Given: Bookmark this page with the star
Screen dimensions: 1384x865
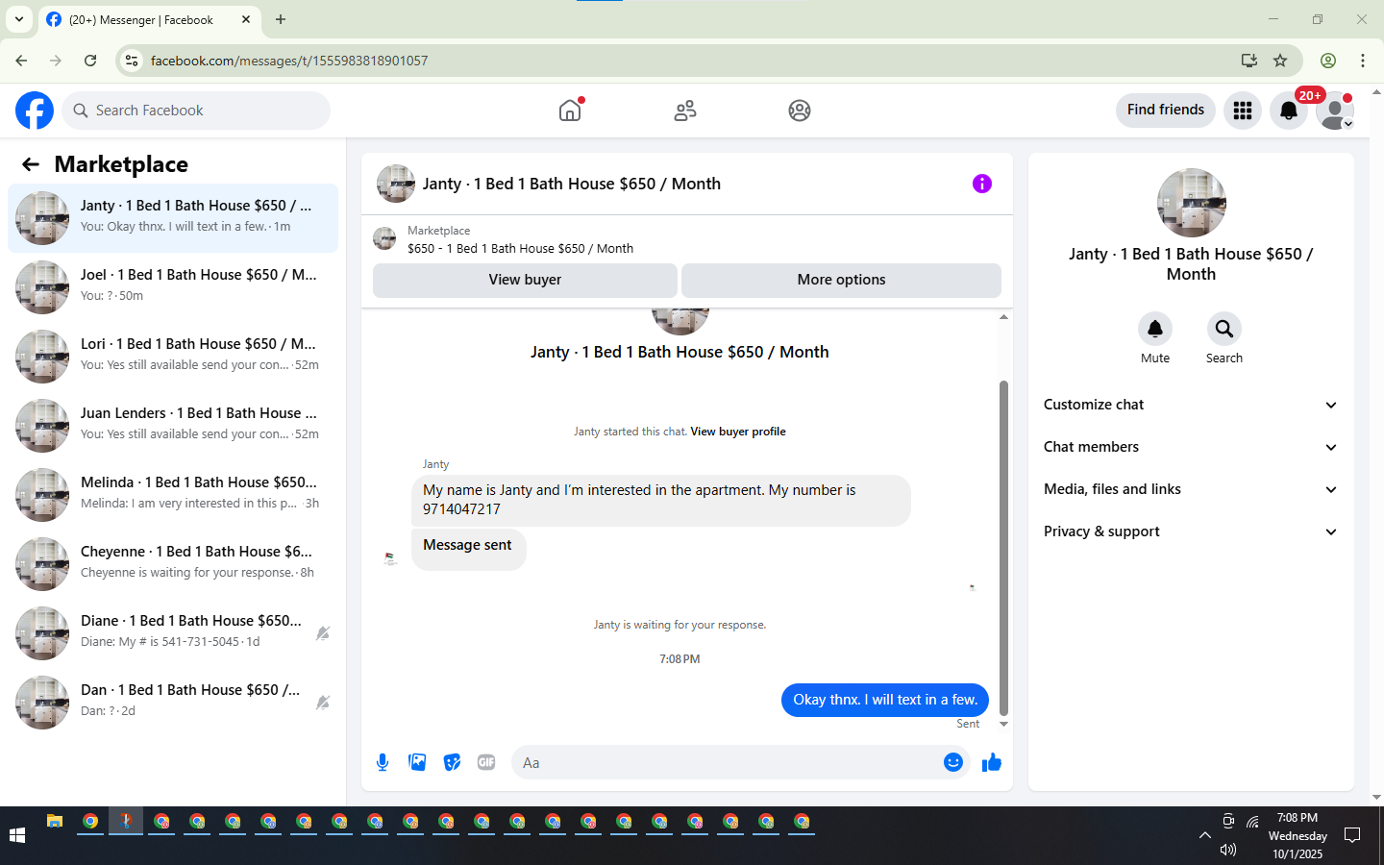Looking at the screenshot, I should pyautogui.click(x=1280, y=61).
